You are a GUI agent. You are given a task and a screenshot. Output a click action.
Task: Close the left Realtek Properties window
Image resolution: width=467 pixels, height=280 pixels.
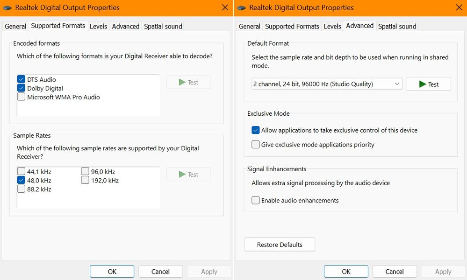pos(225,7)
